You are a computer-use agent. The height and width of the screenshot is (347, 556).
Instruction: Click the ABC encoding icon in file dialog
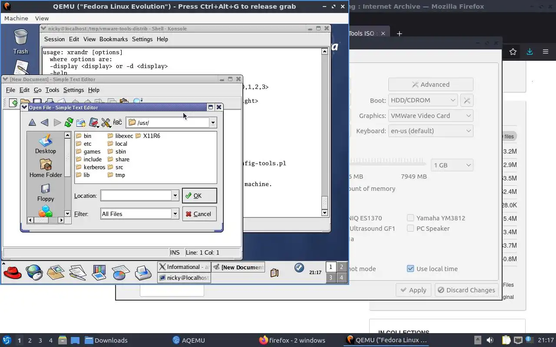pos(117,123)
